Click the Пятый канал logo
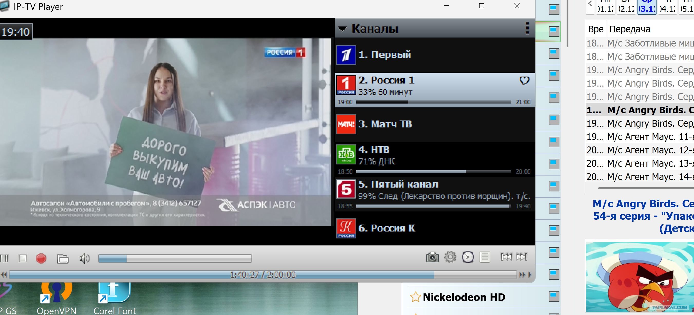 click(346, 189)
